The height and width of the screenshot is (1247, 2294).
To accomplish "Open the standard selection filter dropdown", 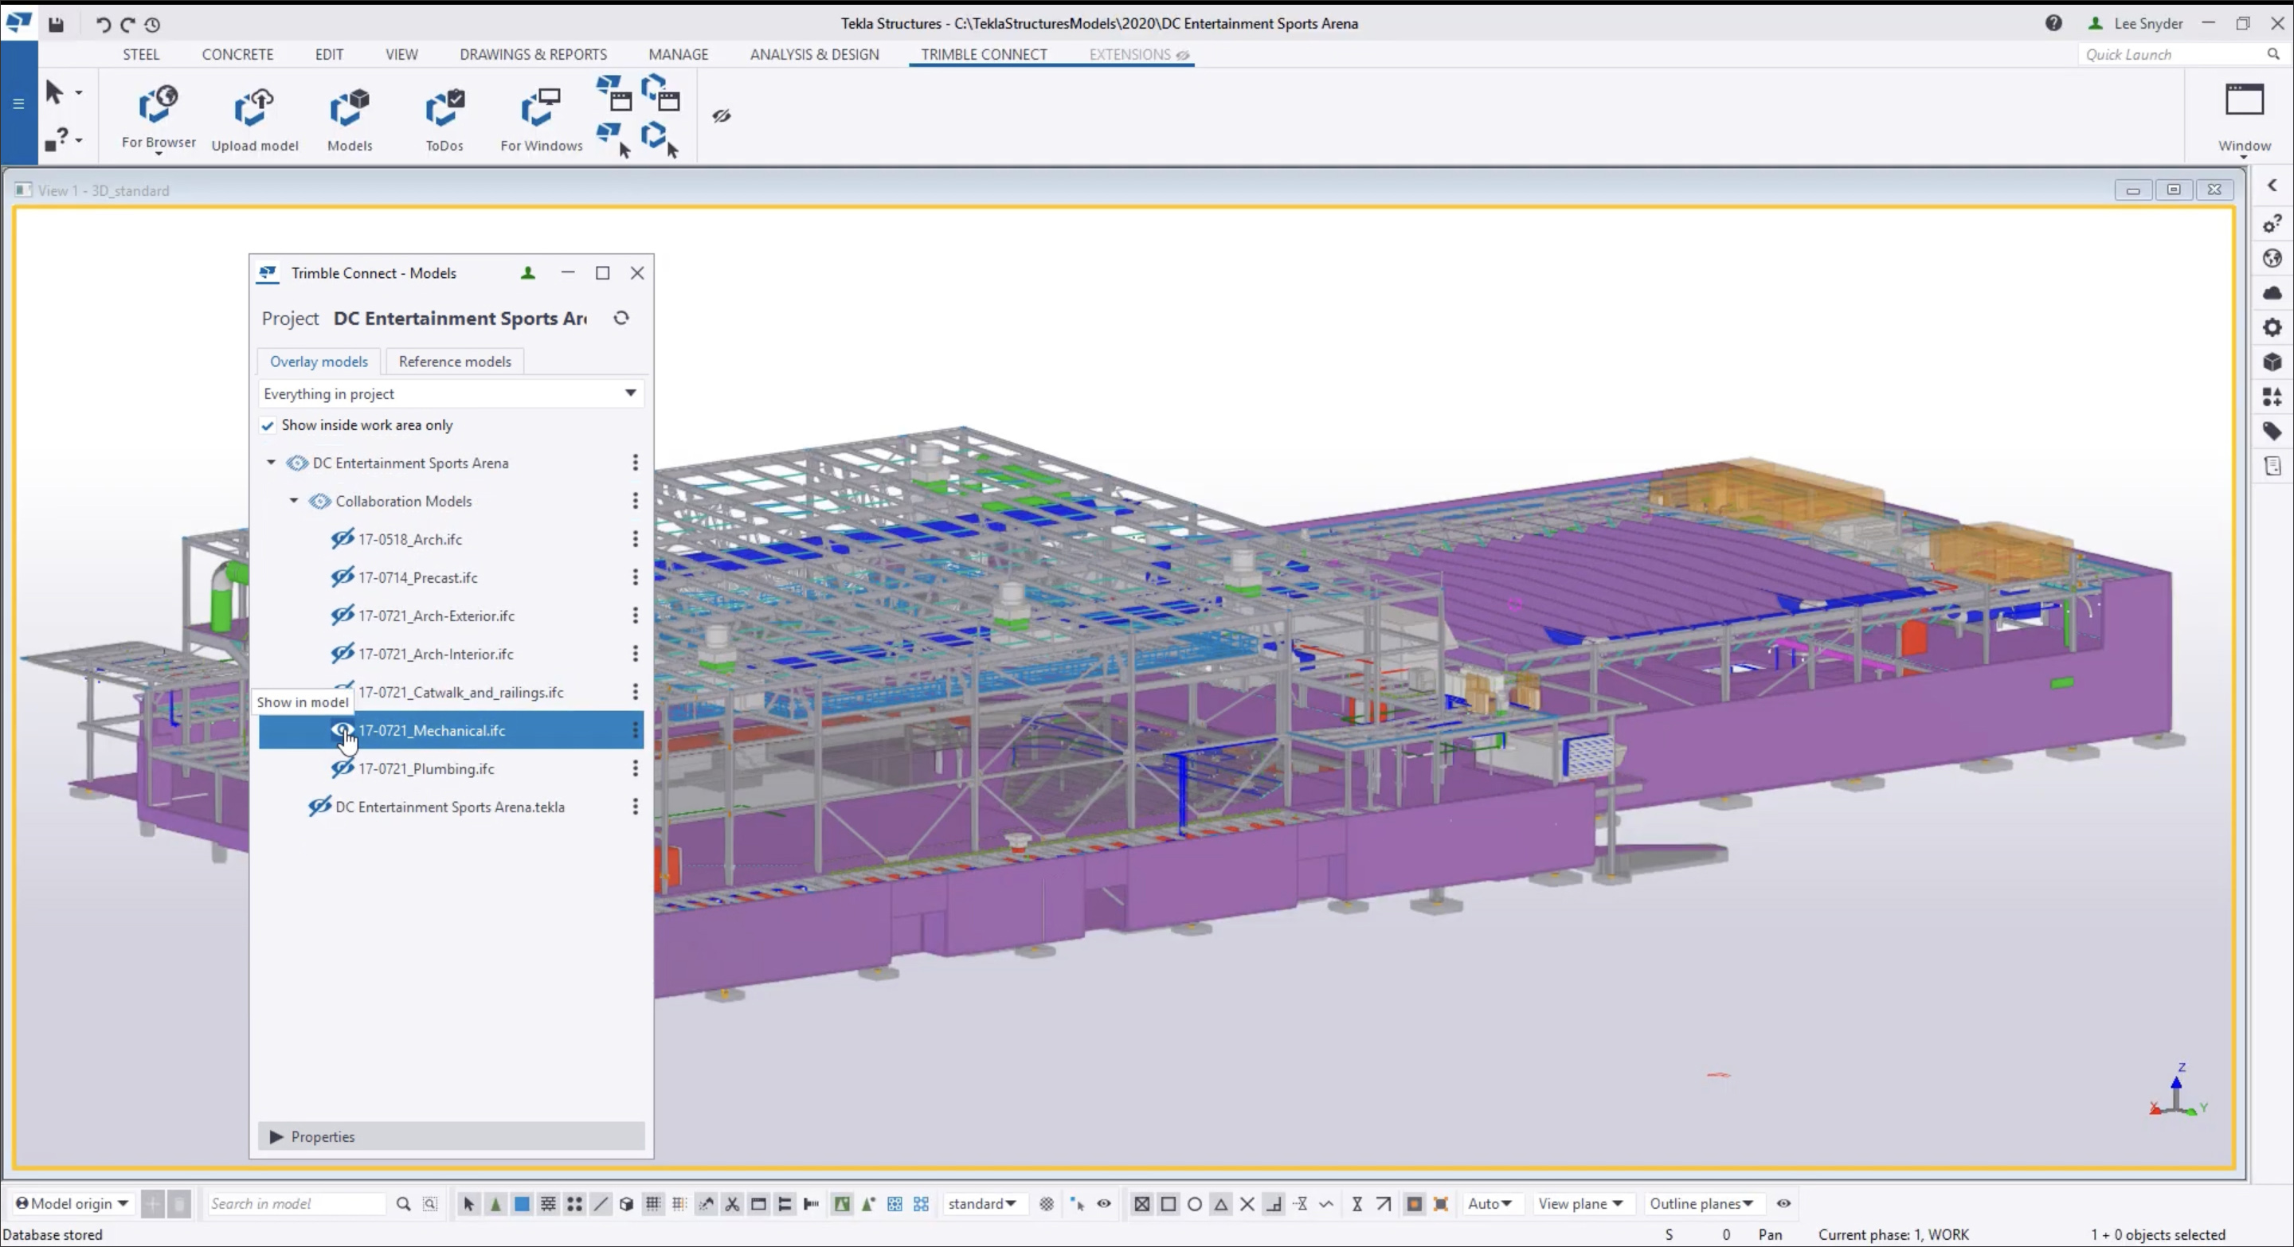I will 982,1203.
